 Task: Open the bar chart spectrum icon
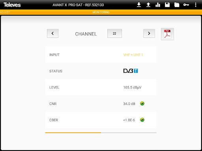[x=158, y=5]
